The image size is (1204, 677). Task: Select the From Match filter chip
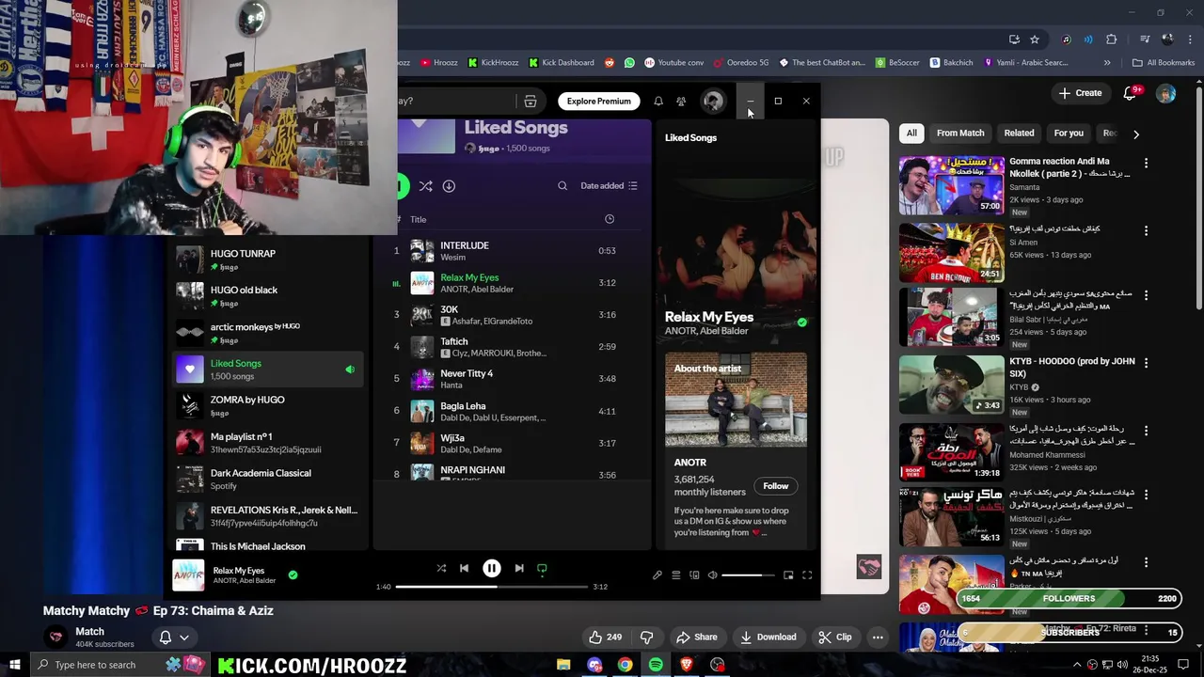[960, 134]
